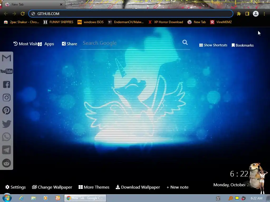
Task: Select the Chrome New Tab taskbar button
Action: pos(85,198)
